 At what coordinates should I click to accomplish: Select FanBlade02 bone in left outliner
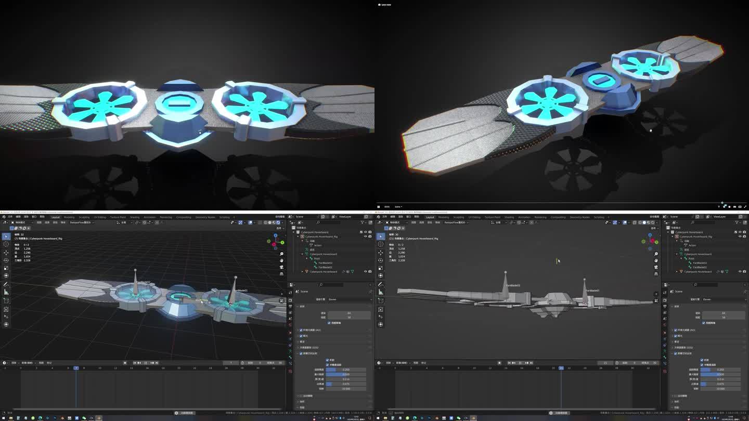coord(325,263)
